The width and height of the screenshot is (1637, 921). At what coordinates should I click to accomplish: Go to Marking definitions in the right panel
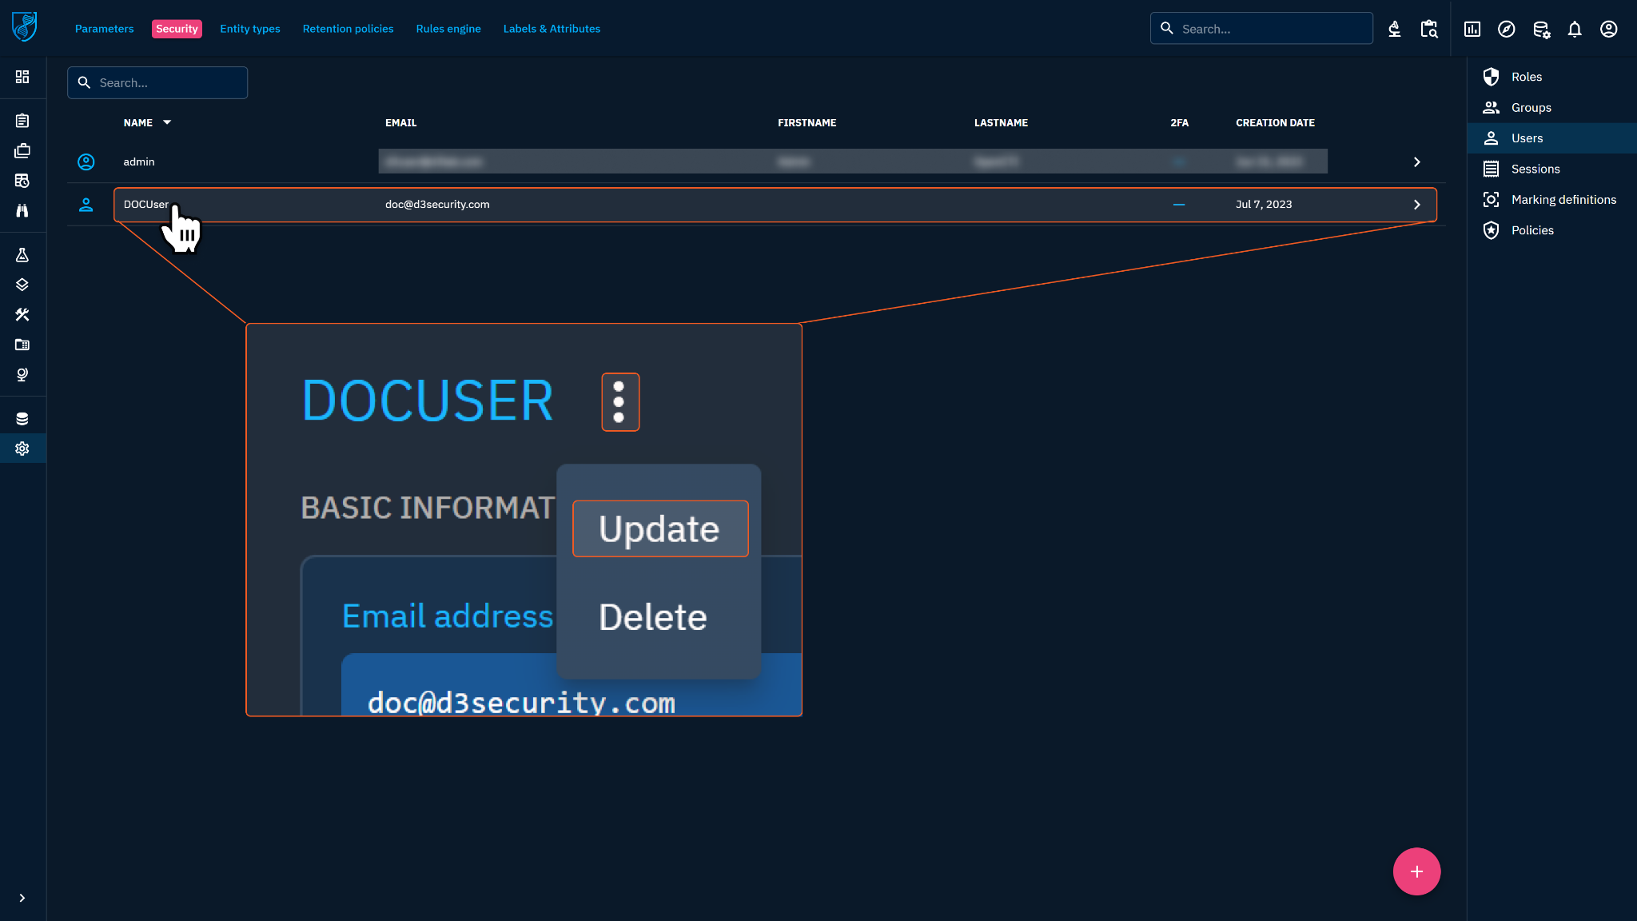click(1563, 200)
